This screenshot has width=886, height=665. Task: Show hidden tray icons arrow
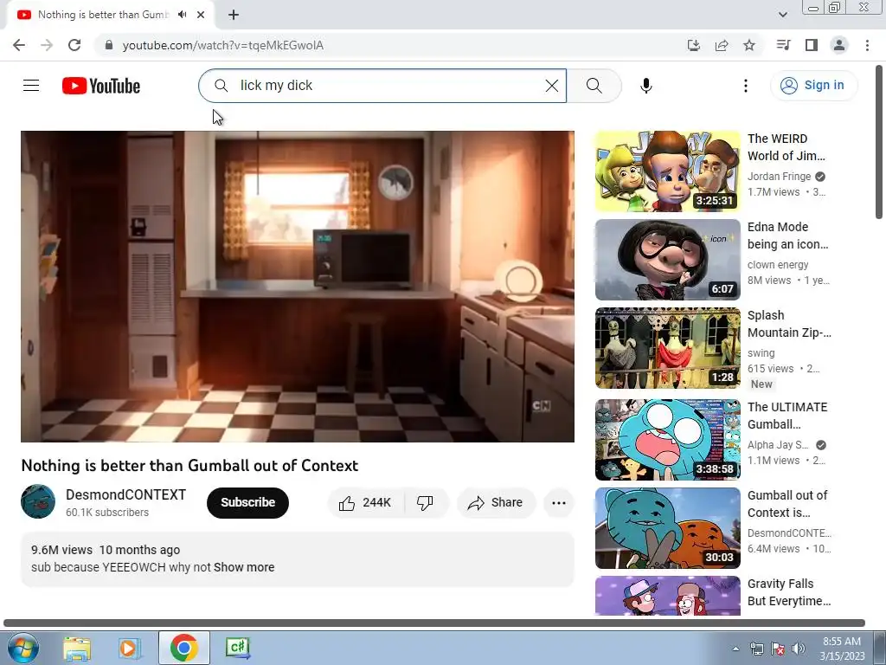tap(735, 649)
